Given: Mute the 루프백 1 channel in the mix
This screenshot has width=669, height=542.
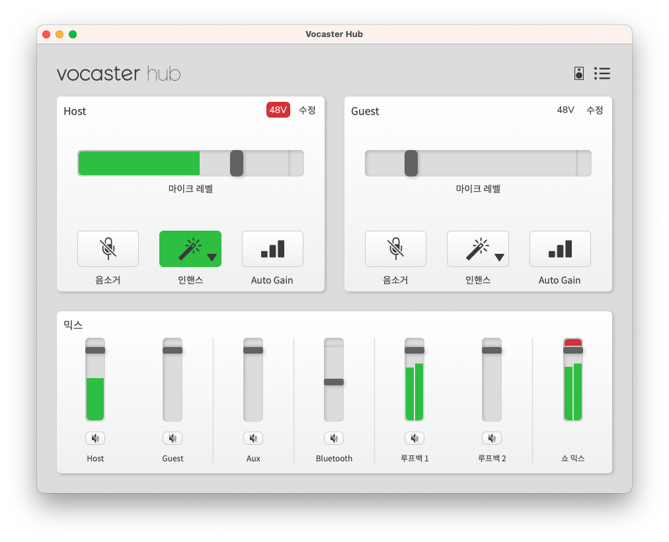Looking at the screenshot, I should pyautogui.click(x=414, y=438).
